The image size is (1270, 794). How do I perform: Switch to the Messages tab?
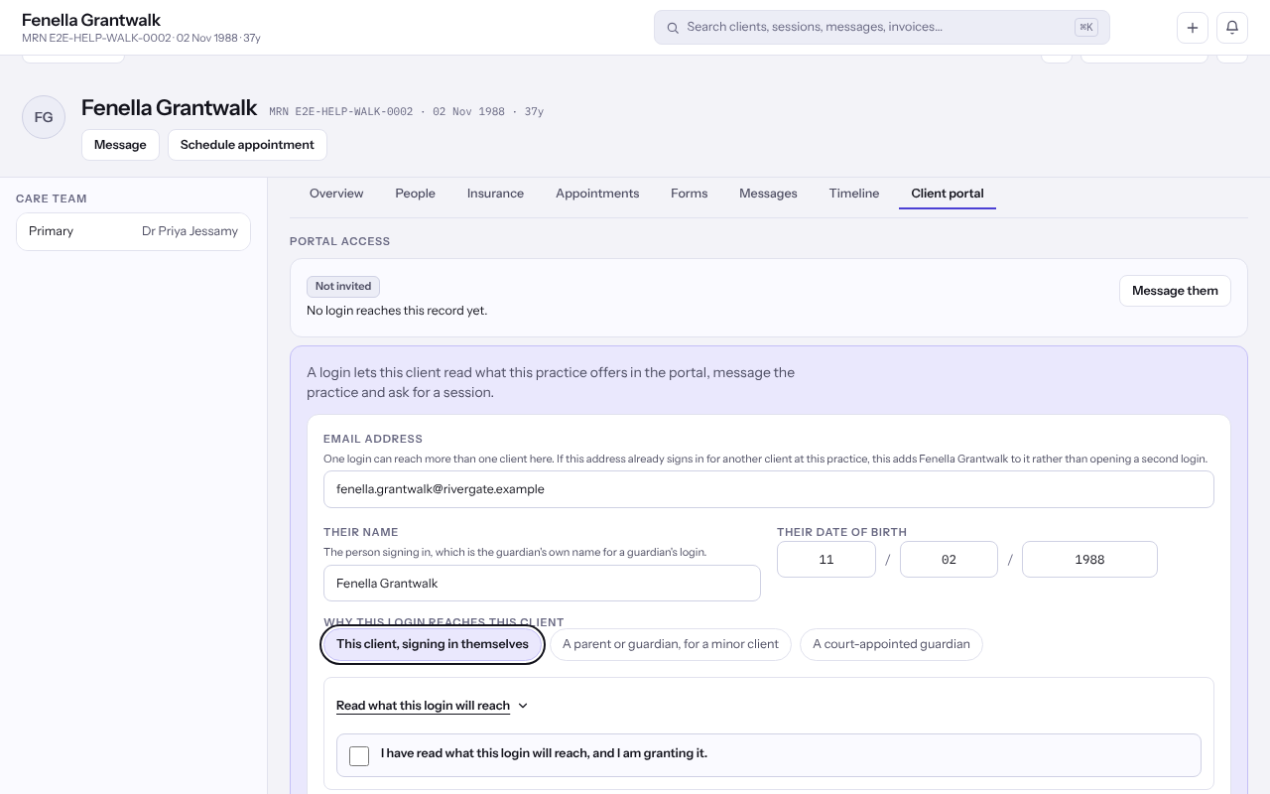(768, 194)
